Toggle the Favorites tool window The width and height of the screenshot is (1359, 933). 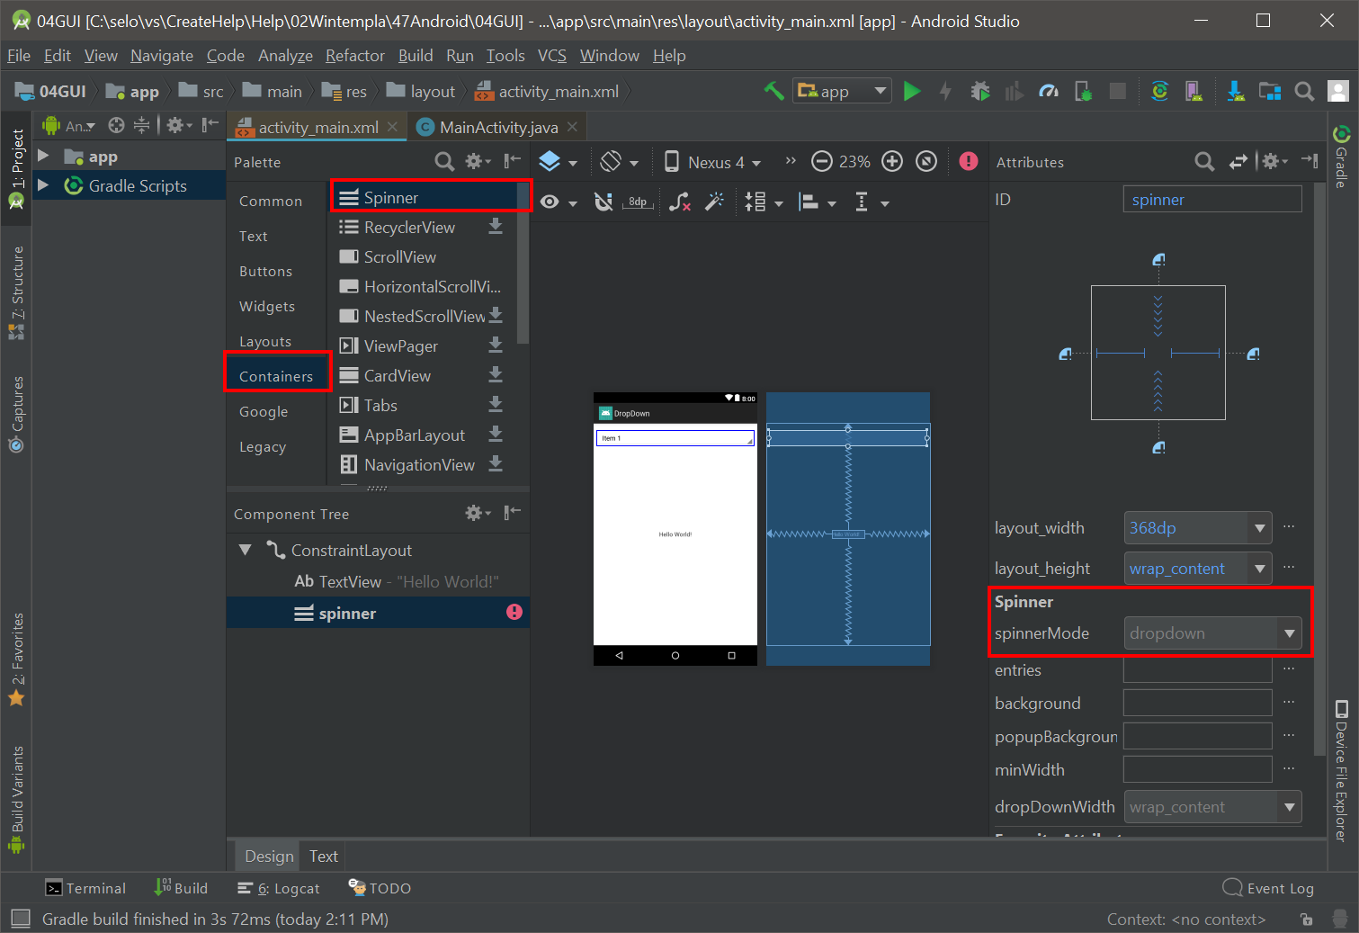tap(16, 659)
